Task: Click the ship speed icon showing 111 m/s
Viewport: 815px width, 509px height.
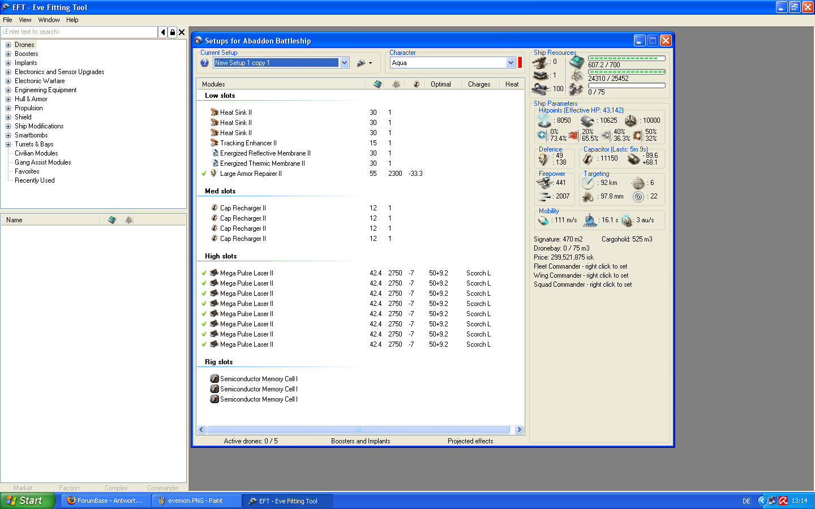Action: coord(544,220)
